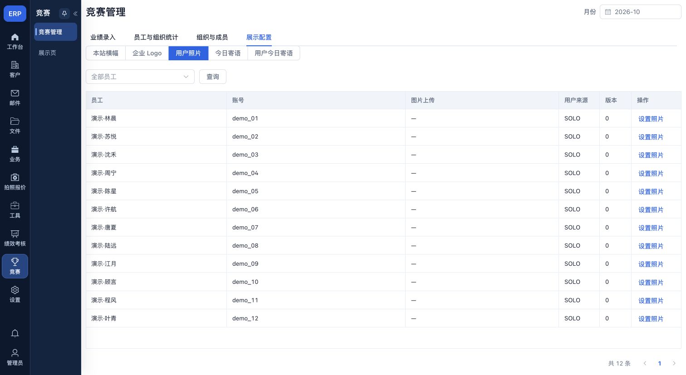
Task: Select the 用户照片 option
Action: [188, 53]
